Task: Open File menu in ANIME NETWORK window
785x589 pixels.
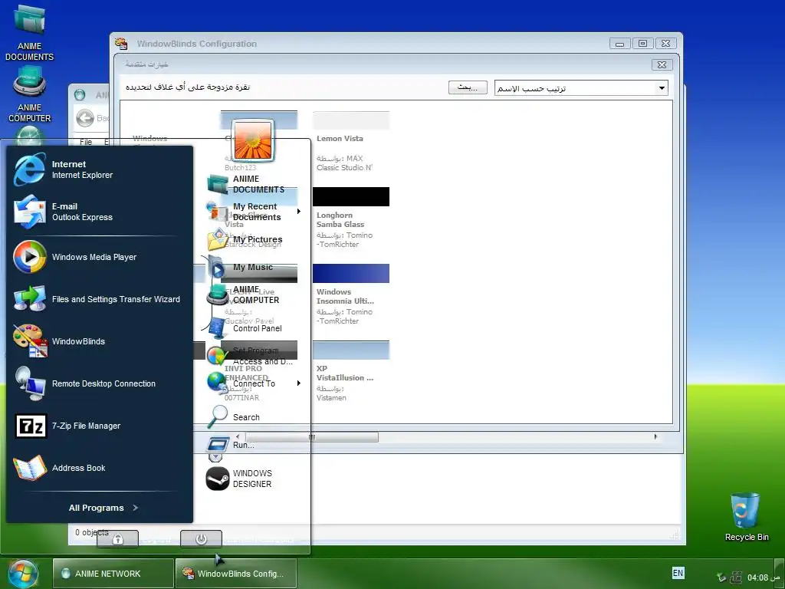Action: pos(86,142)
